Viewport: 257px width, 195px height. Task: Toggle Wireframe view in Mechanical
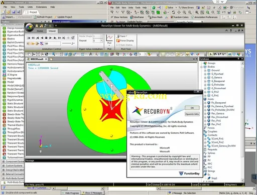coord(137,17)
